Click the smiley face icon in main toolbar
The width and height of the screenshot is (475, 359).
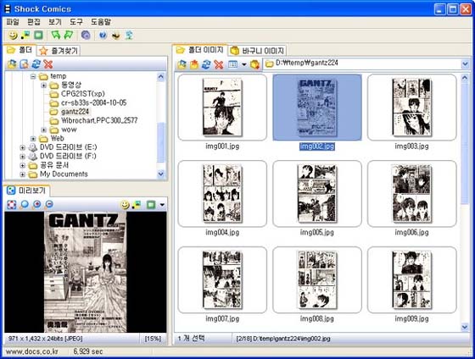[13, 35]
